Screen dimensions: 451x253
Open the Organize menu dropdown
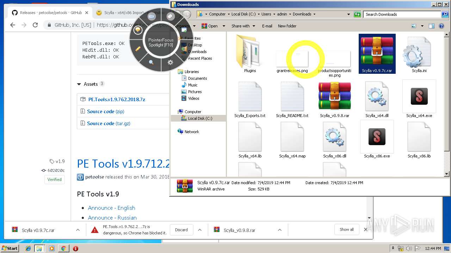tap(186, 26)
